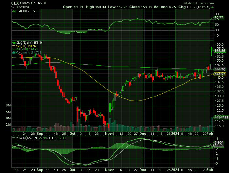Select the Open 158.50 header value
Image resolution: width=229 pixels, height=173 pixels.
(x=74, y=7)
